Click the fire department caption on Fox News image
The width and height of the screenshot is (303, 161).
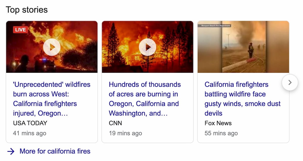[214, 26]
